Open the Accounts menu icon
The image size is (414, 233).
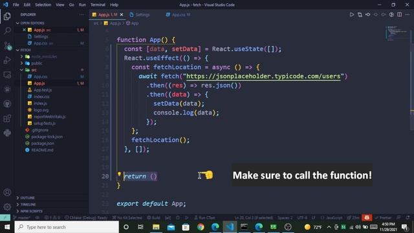click(7, 192)
